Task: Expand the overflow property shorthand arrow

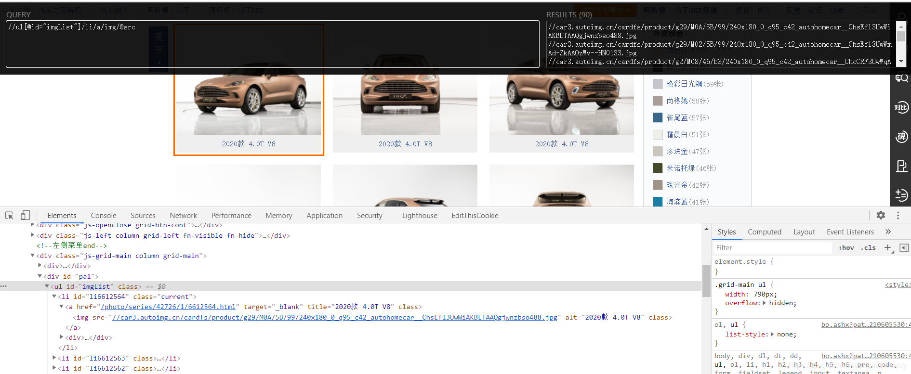Action: click(765, 303)
